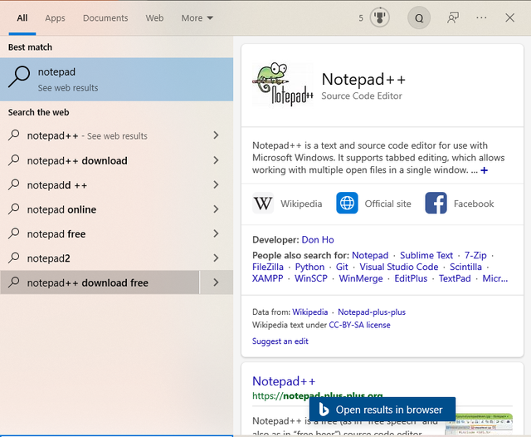Image resolution: width=531 pixels, height=437 pixels.
Task: Open the Official site text link
Action: [387, 204]
